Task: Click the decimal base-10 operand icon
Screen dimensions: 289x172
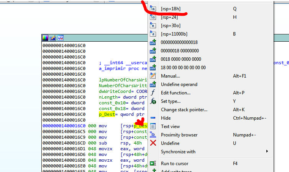Action: (153, 17)
